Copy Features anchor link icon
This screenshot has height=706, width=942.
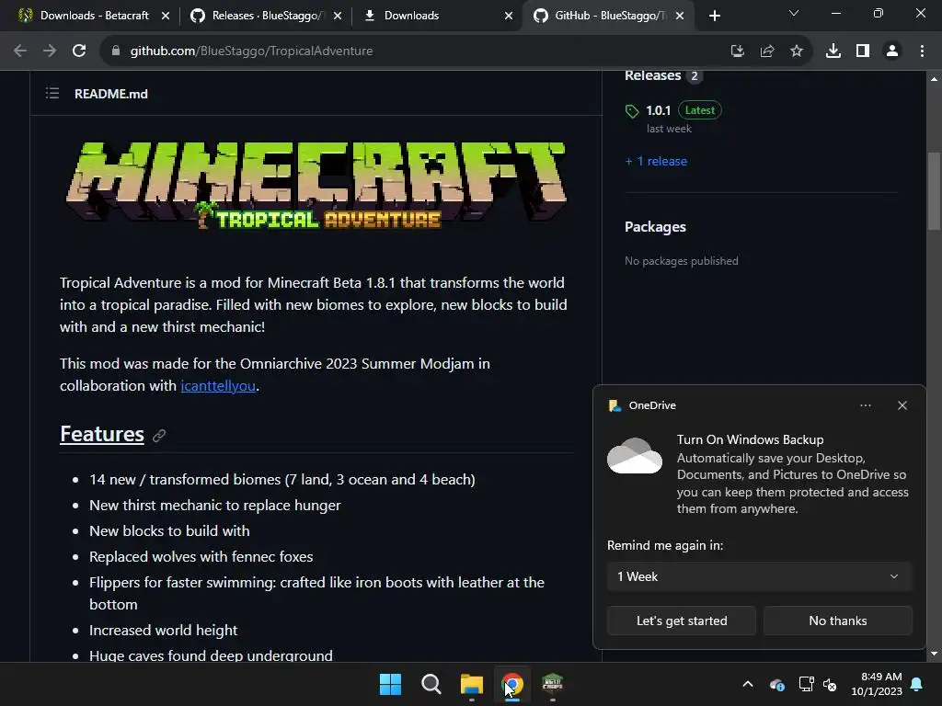(159, 435)
